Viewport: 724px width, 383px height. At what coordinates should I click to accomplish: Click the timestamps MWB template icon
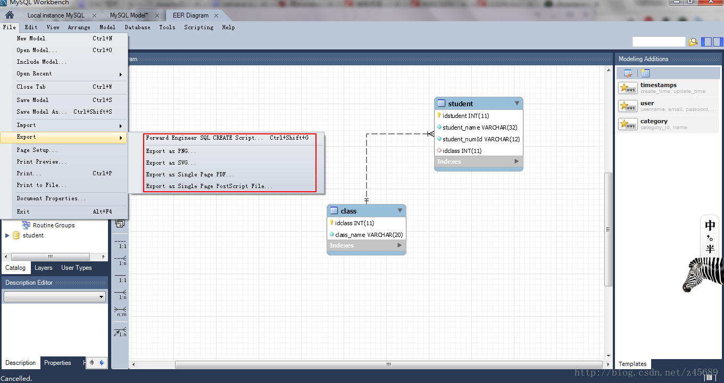(x=628, y=88)
